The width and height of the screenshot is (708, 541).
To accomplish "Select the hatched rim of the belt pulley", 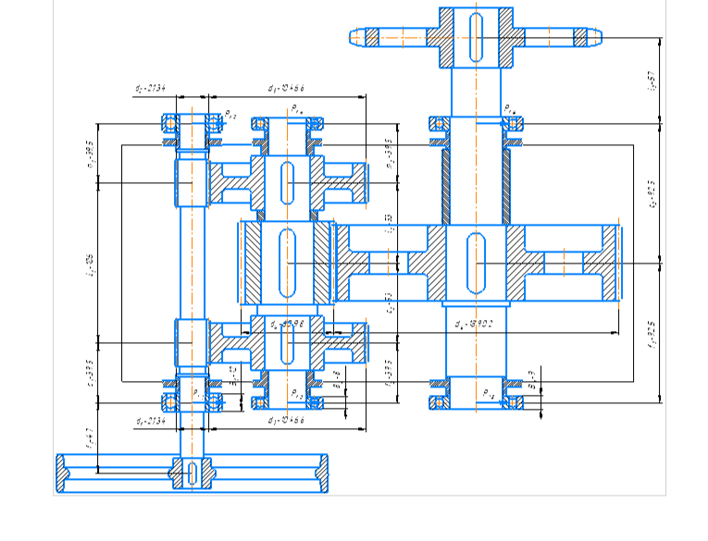I will pyautogui.click(x=61, y=473).
